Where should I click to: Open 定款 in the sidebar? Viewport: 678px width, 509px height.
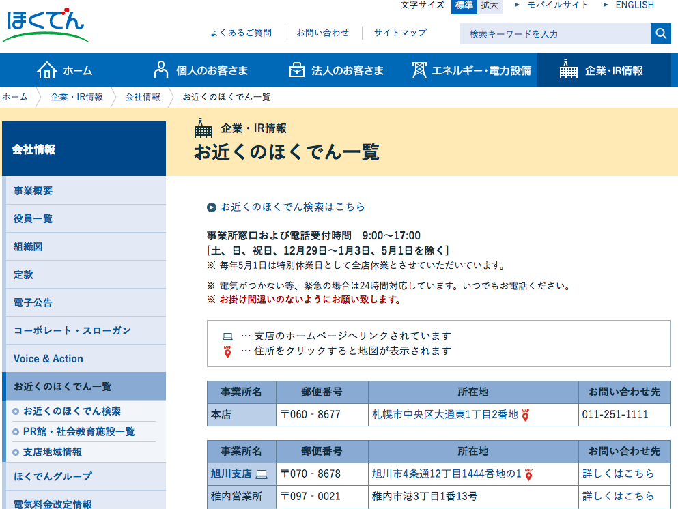tap(85, 275)
